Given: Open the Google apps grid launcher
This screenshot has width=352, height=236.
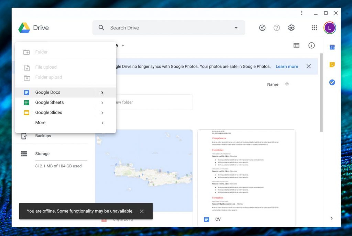Looking at the screenshot, I should point(315,28).
